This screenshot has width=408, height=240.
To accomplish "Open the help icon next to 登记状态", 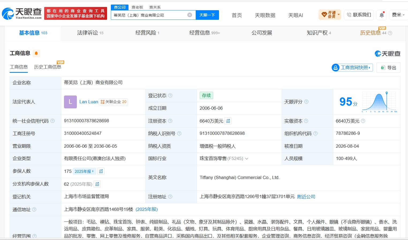I will [170, 96].
